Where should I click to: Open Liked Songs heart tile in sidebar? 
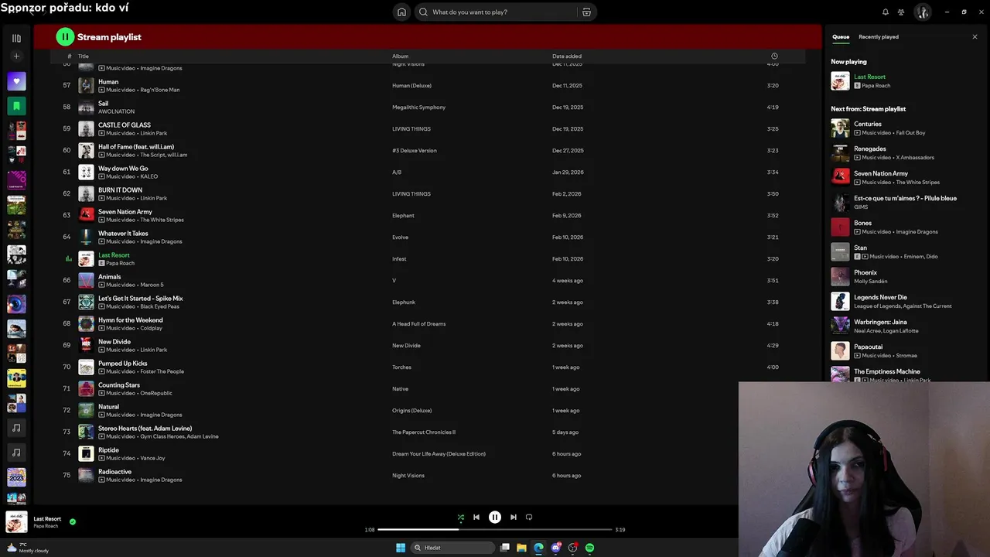click(x=16, y=80)
